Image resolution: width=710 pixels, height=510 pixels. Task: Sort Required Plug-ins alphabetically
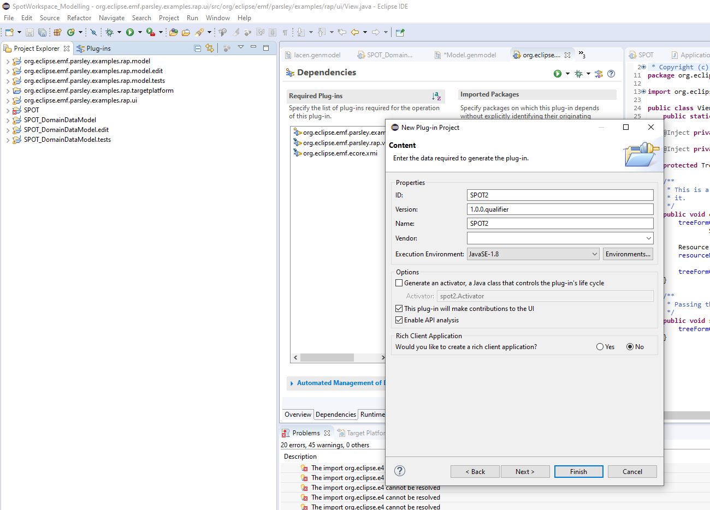(436, 96)
